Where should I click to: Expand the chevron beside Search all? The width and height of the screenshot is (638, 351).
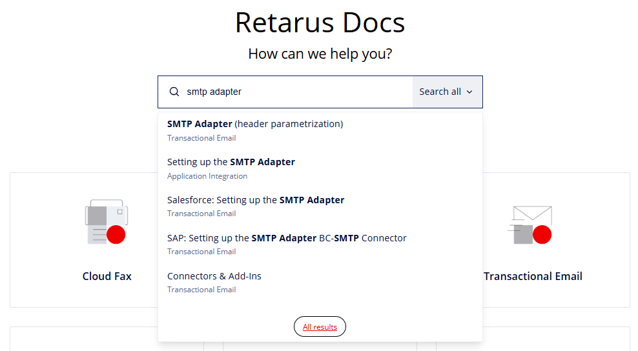469,92
